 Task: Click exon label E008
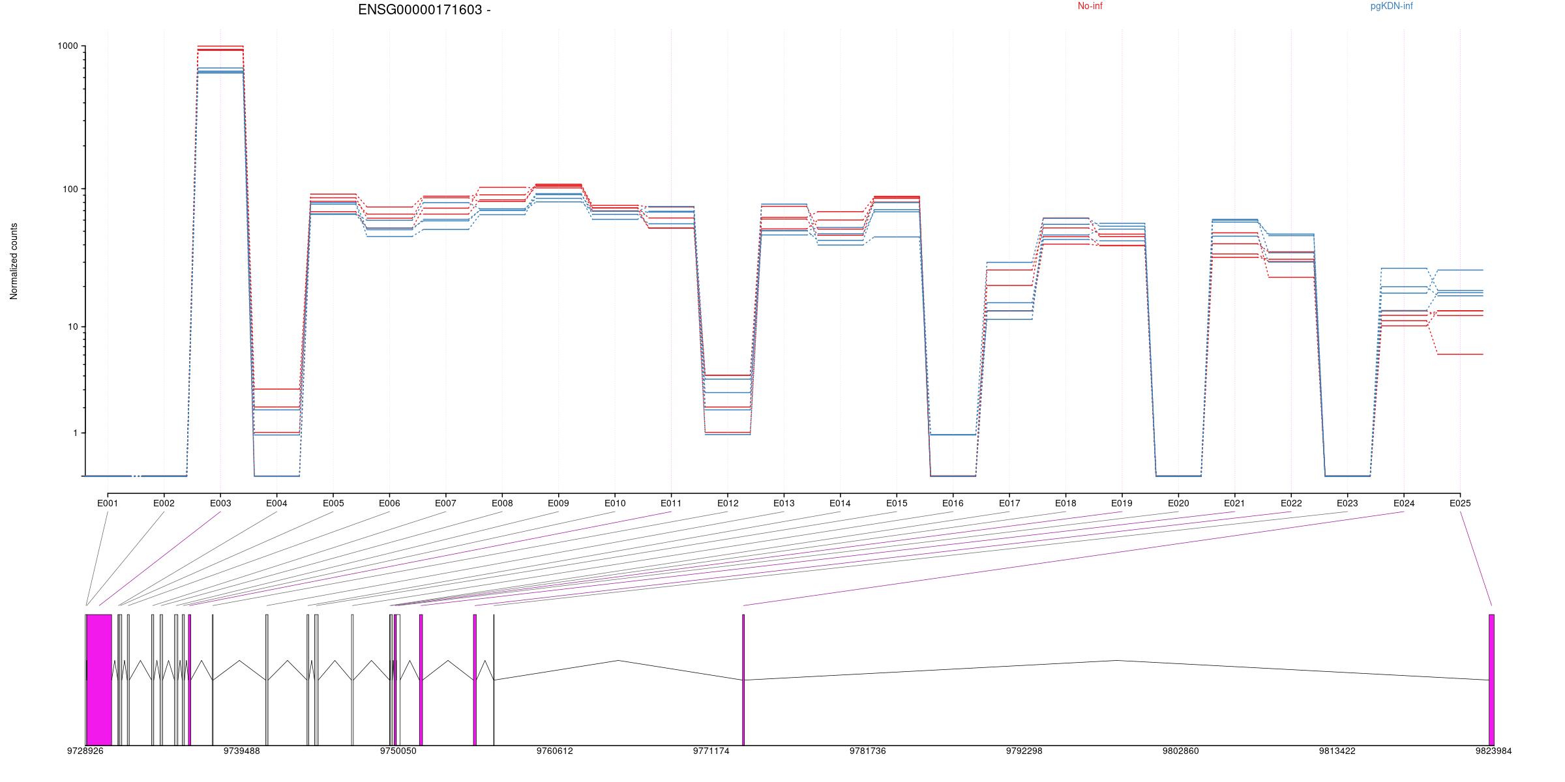tap(502, 503)
